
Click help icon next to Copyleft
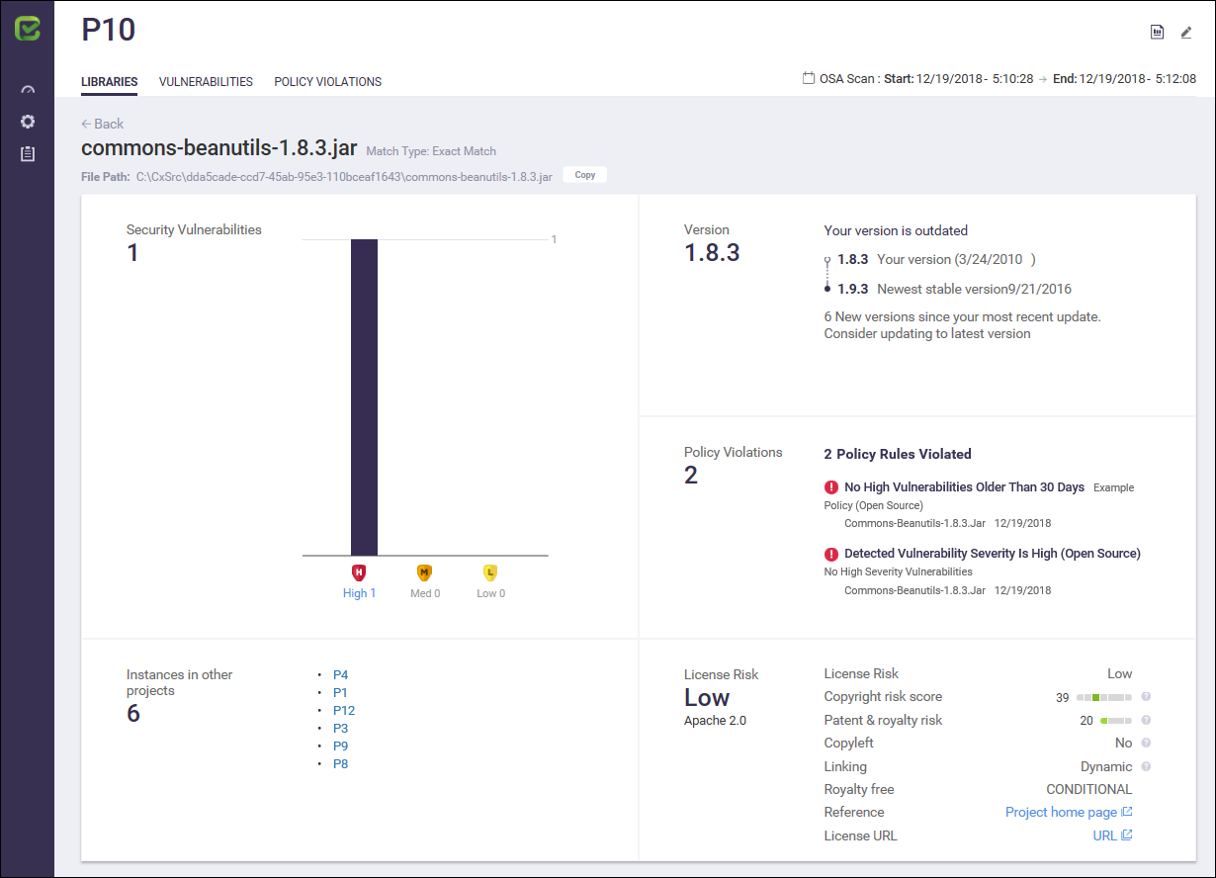[x=1146, y=744]
